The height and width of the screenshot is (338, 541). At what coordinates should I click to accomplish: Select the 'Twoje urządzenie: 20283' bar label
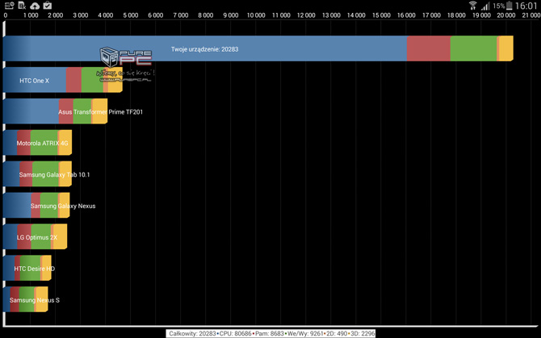tap(204, 49)
